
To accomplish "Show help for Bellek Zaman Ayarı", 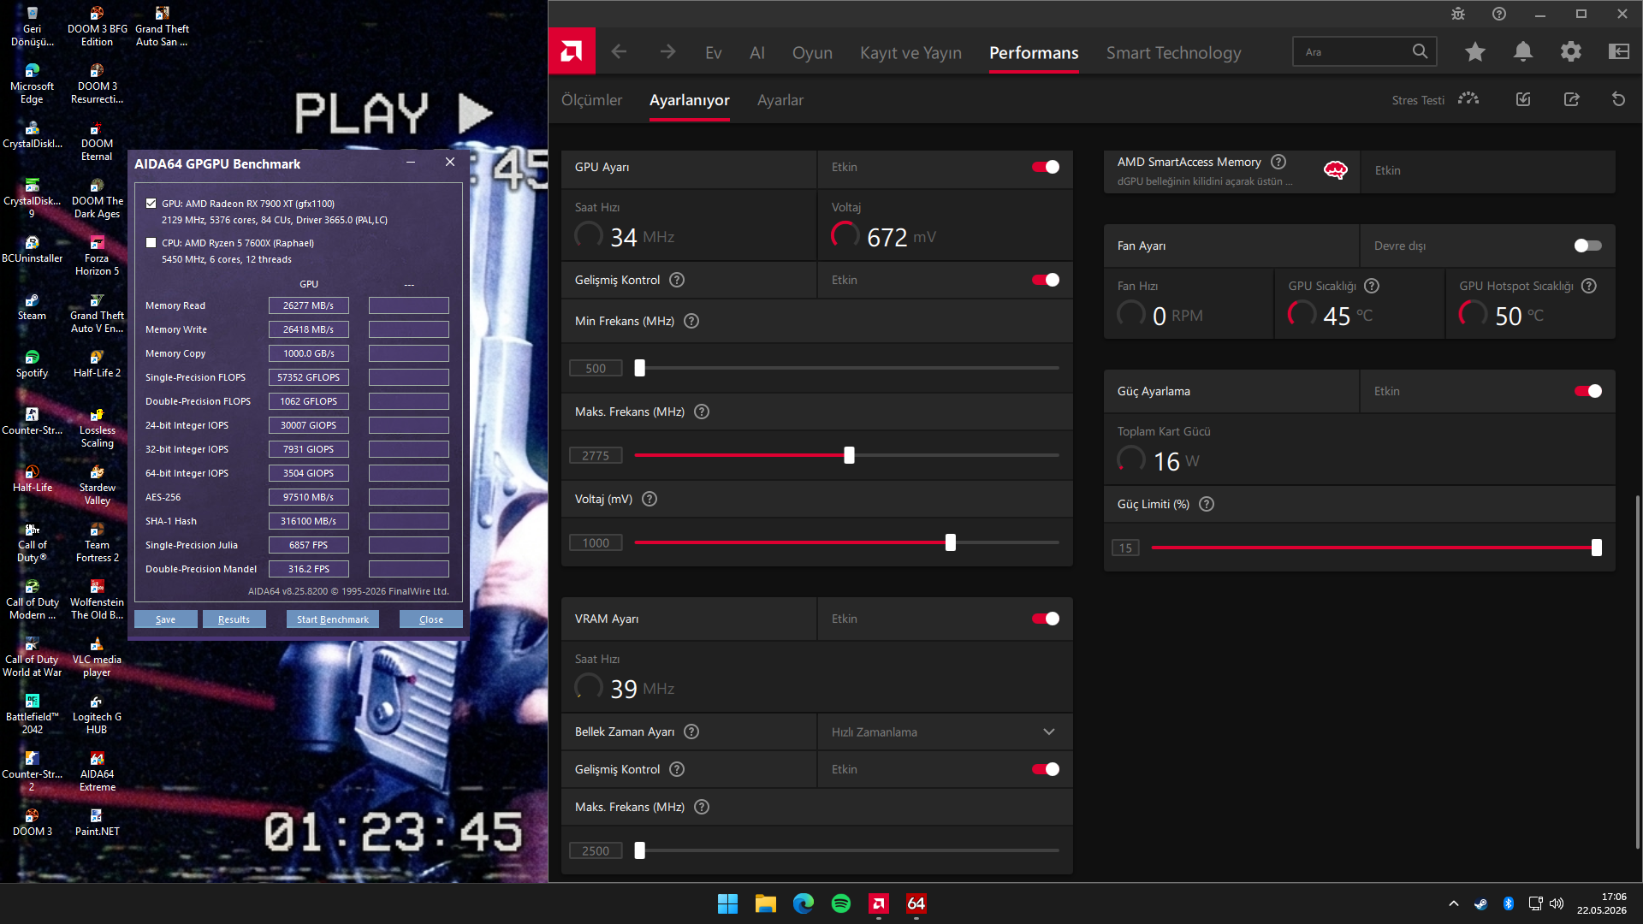I will [691, 731].
